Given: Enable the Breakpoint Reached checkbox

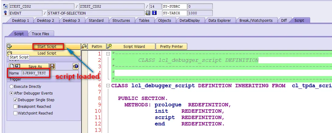Looking at the screenshot, I should [15, 107].
